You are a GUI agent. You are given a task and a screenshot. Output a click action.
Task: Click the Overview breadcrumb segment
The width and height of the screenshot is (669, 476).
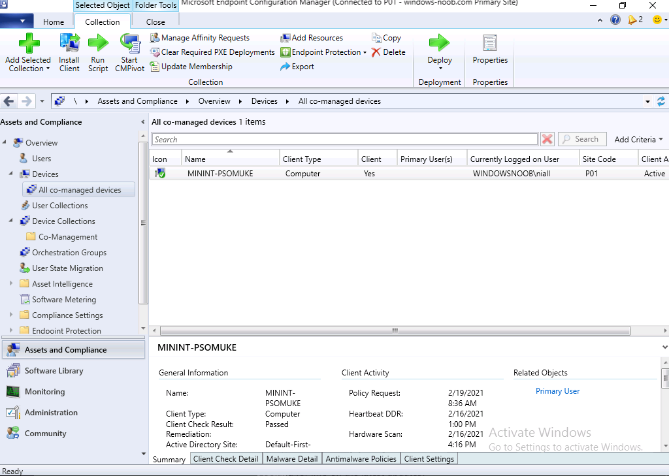coord(214,101)
